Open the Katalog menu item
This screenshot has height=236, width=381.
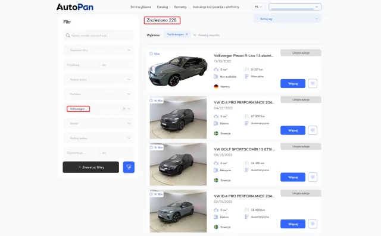click(x=163, y=7)
